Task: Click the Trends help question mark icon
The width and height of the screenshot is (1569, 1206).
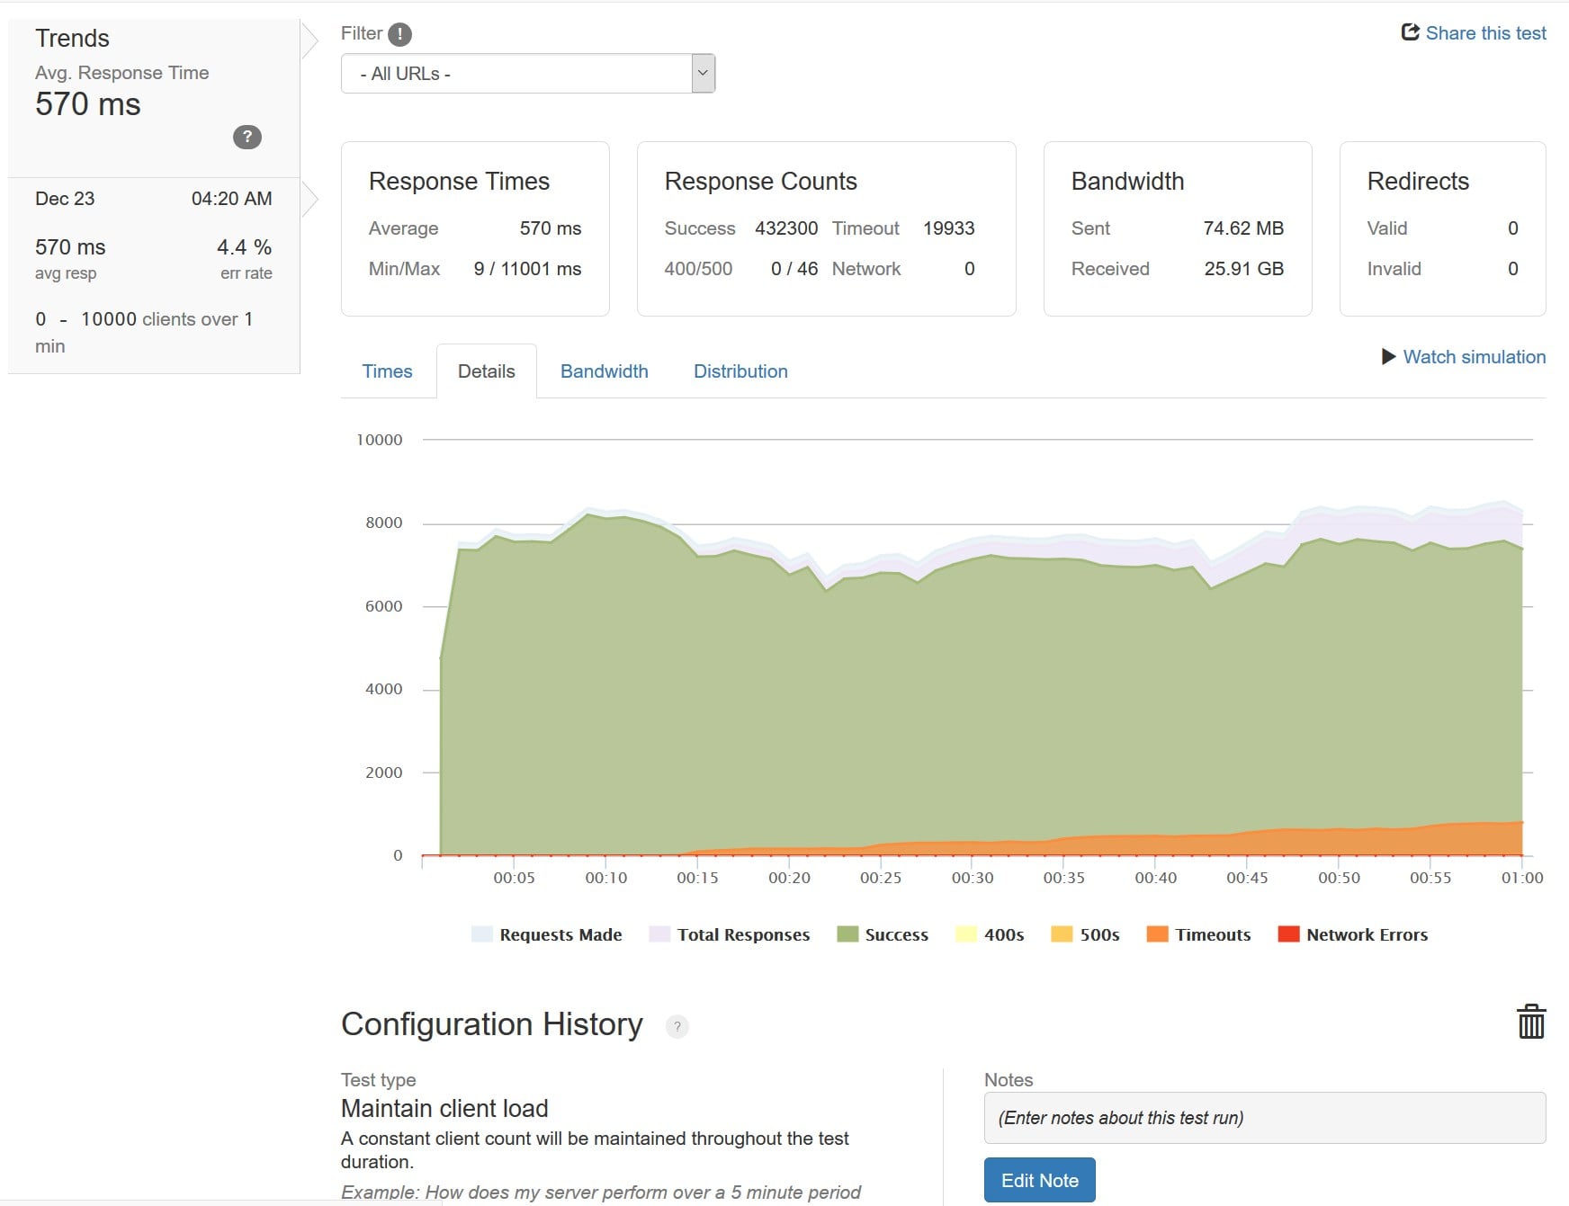Action: 247,137
